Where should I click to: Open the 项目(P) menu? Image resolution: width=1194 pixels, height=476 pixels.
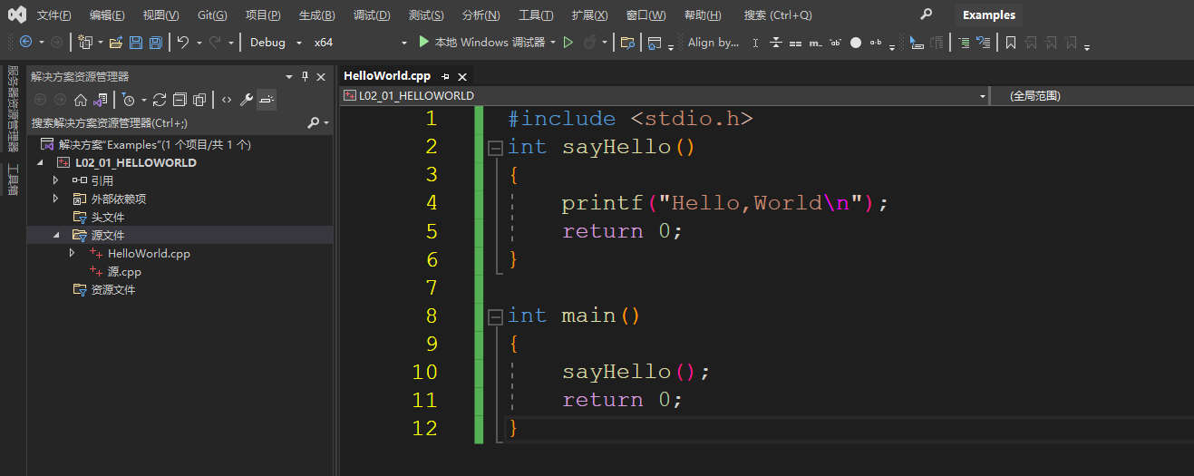(263, 15)
